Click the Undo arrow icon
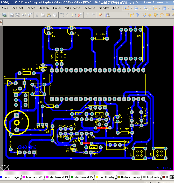 click(x=87, y=15)
